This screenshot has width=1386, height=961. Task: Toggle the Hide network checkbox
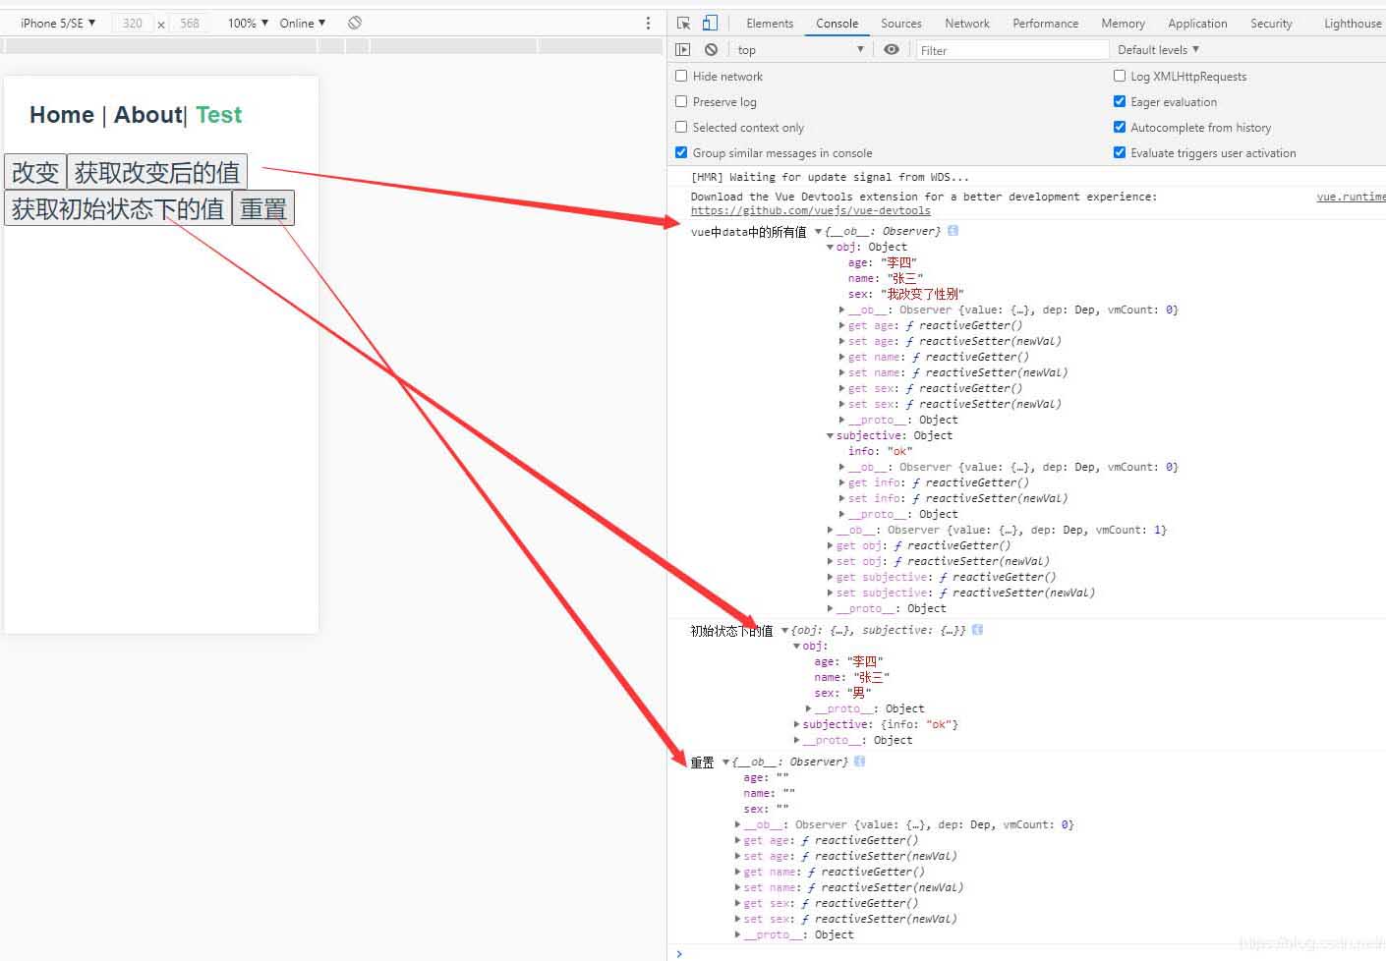tap(681, 76)
